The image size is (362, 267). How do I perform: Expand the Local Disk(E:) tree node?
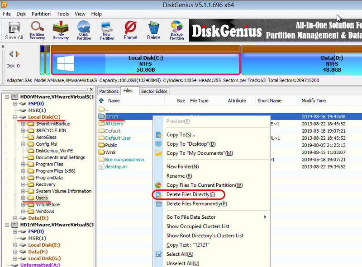click(15, 245)
